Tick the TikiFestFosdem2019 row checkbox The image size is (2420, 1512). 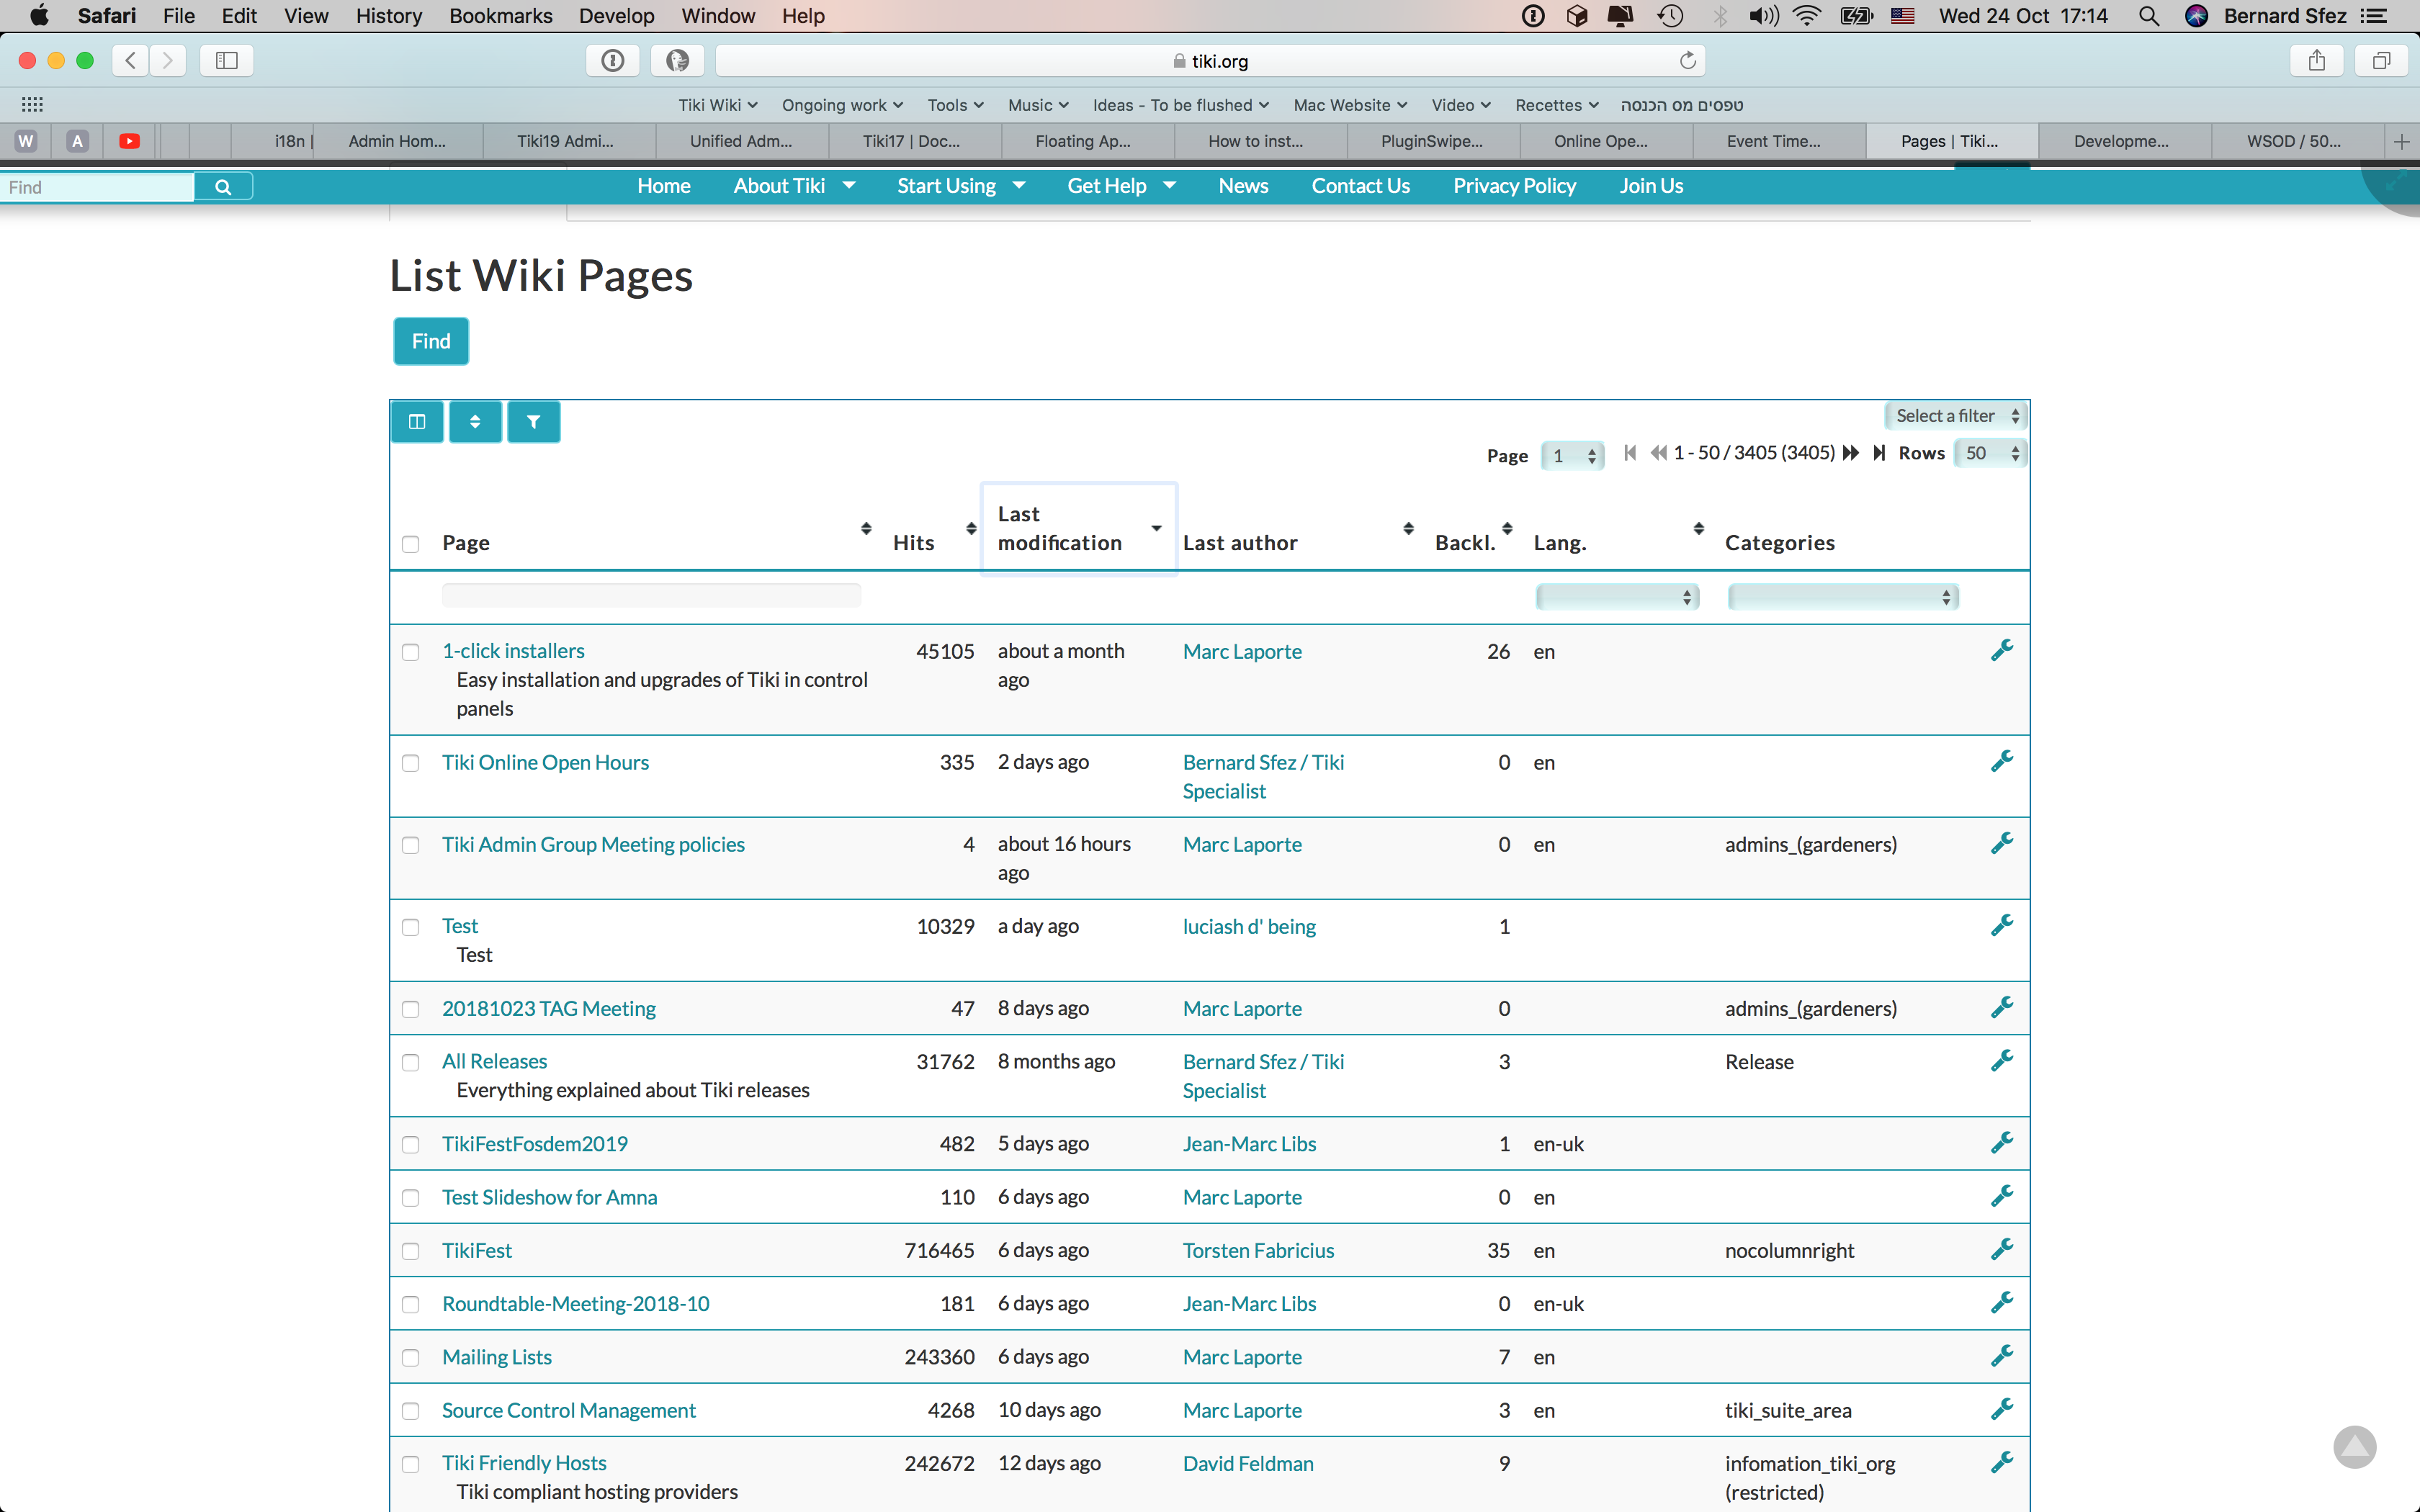coord(410,1144)
